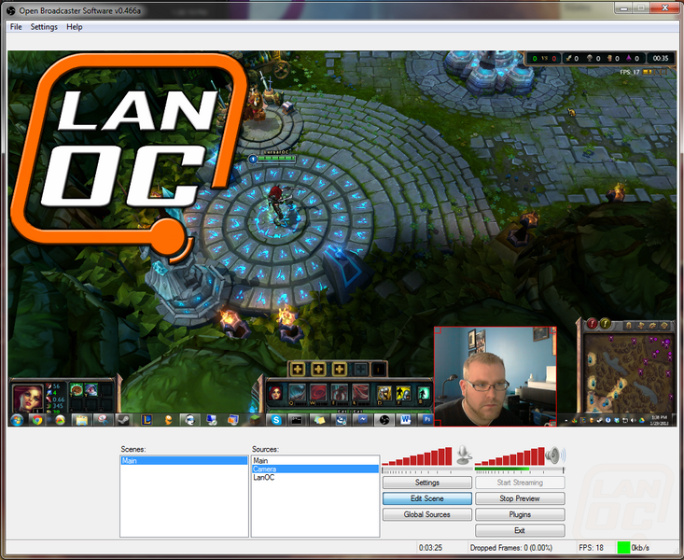Screen dimensions: 684x560
Task: Click the Q ability icon
Action: coord(297,393)
